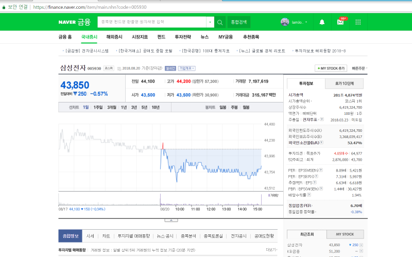Switch to the 최근조회 tab
This screenshot has width=412, height=257.
click(306, 234)
